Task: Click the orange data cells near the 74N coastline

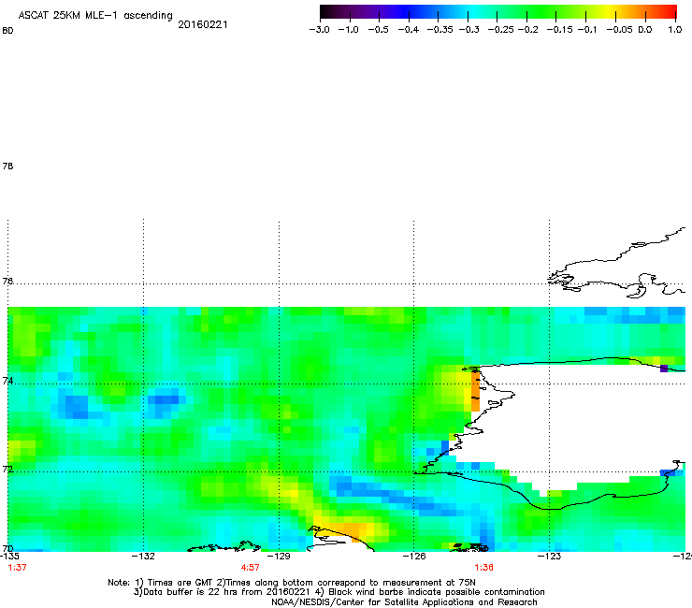Action: click(475, 391)
